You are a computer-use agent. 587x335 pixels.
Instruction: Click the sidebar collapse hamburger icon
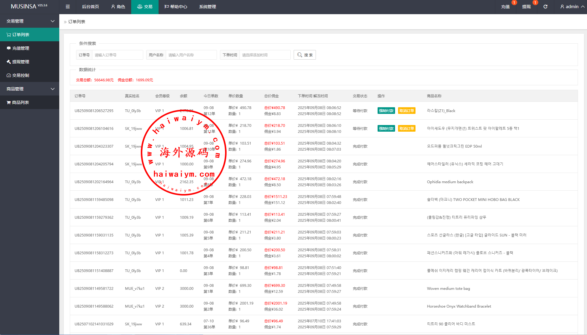(x=68, y=7)
